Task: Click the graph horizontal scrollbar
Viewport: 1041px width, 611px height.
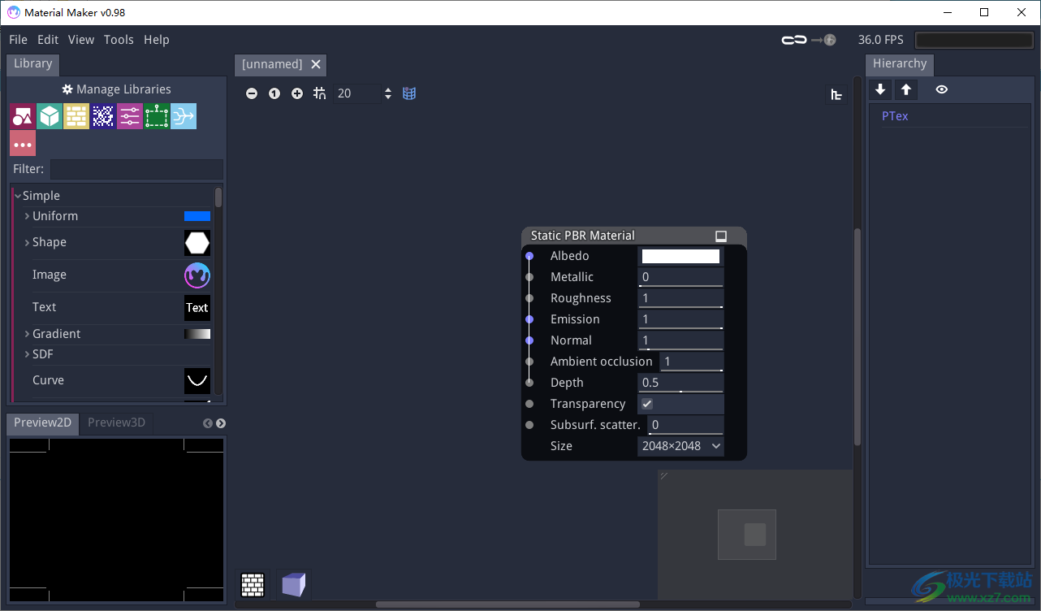Action: pos(507,604)
